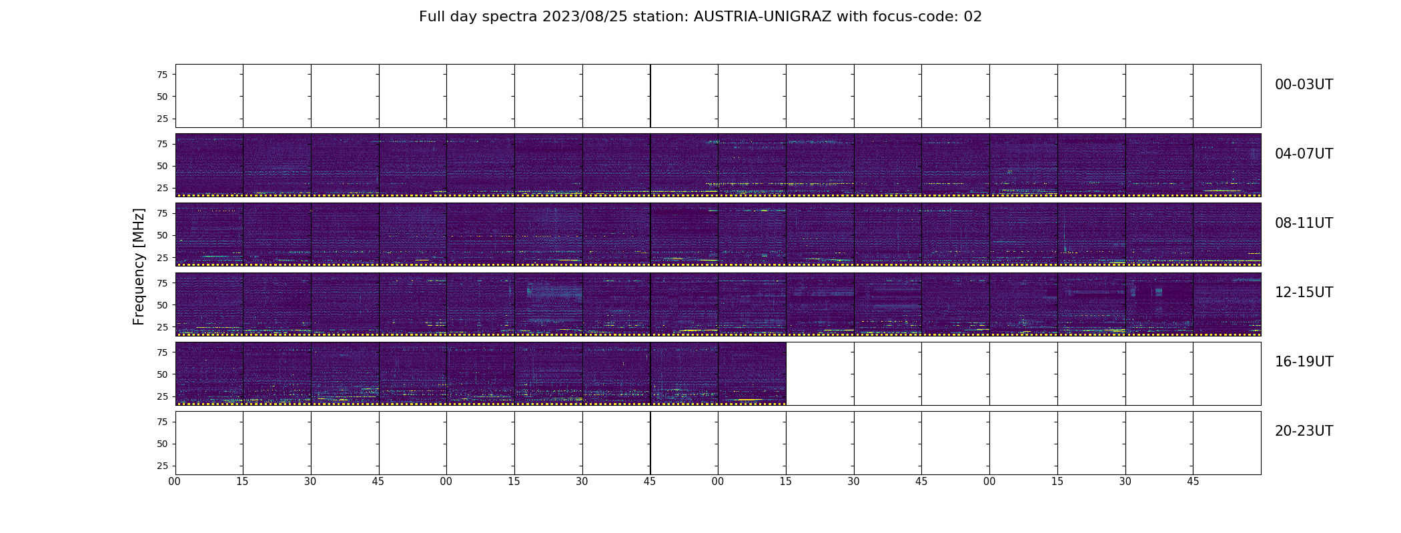This screenshot has width=1401, height=533.
Task: Click the 25 tick of the 20-23UT row
Action: (162, 466)
